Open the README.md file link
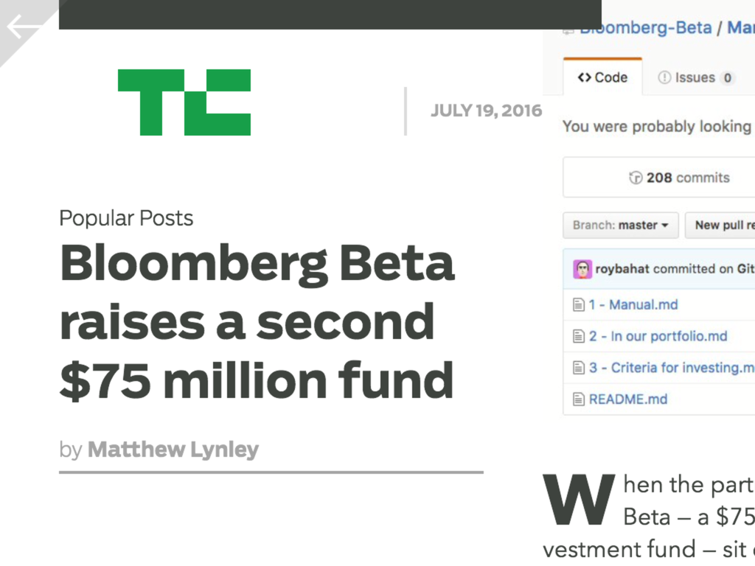Screen dimensions: 755x566 click(x=627, y=399)
